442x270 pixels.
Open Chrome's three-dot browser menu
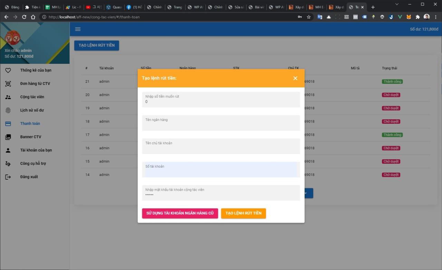(x=436, y=16)
